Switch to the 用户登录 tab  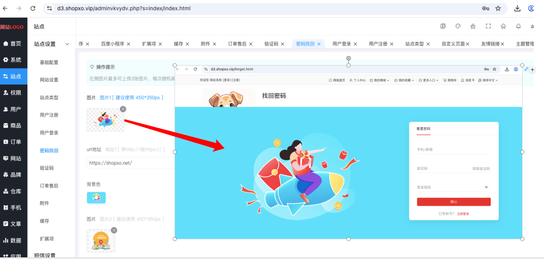(x=342, y=44)
